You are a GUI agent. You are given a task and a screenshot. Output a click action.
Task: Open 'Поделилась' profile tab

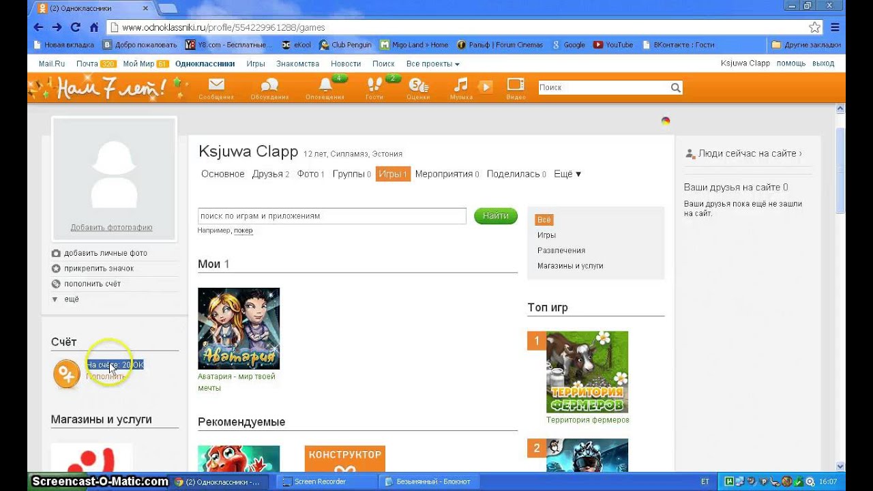click(x=516, y=174)
